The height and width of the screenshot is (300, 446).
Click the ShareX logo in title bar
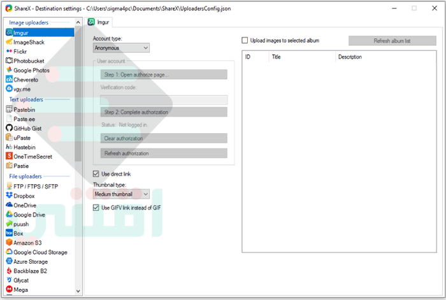(9, 8)
